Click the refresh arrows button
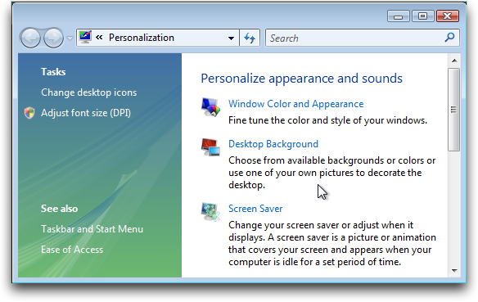Image resolution: width=478 pixels, height=302 pixels. 250,38
